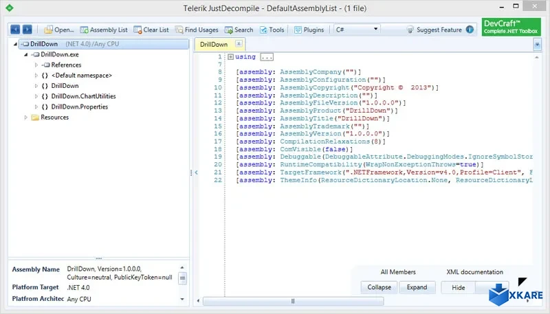The image size is (550, 314).
Task: Open the tab list dropdown at right
Action: click(537, 45)
